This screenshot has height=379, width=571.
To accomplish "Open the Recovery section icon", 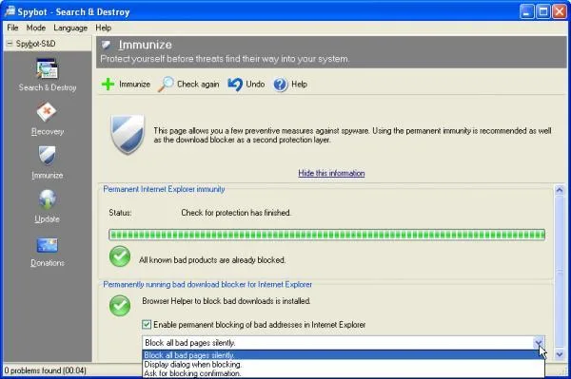I will click(47, 112).
